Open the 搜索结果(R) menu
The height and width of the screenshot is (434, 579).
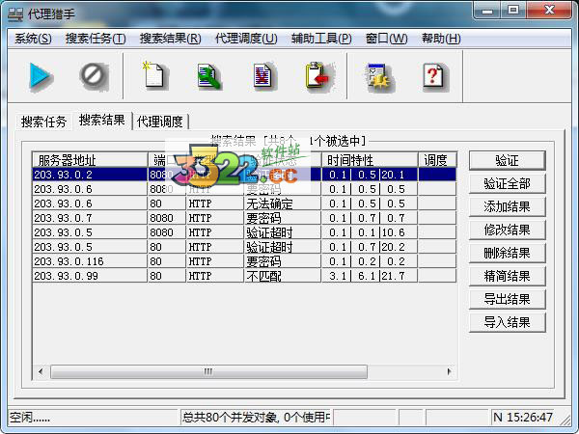click(x=170, y=39)
